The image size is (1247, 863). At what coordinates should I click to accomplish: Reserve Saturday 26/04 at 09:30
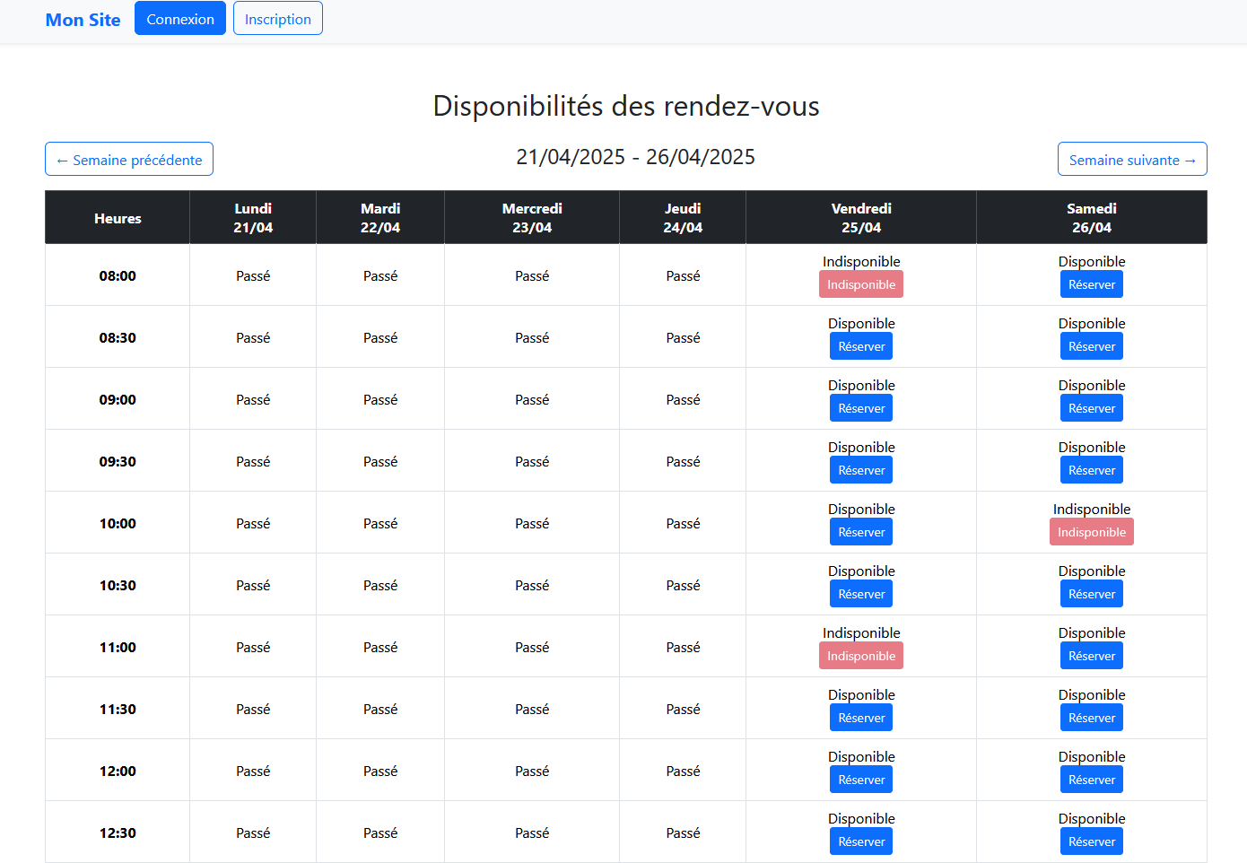pos(1091,470)
